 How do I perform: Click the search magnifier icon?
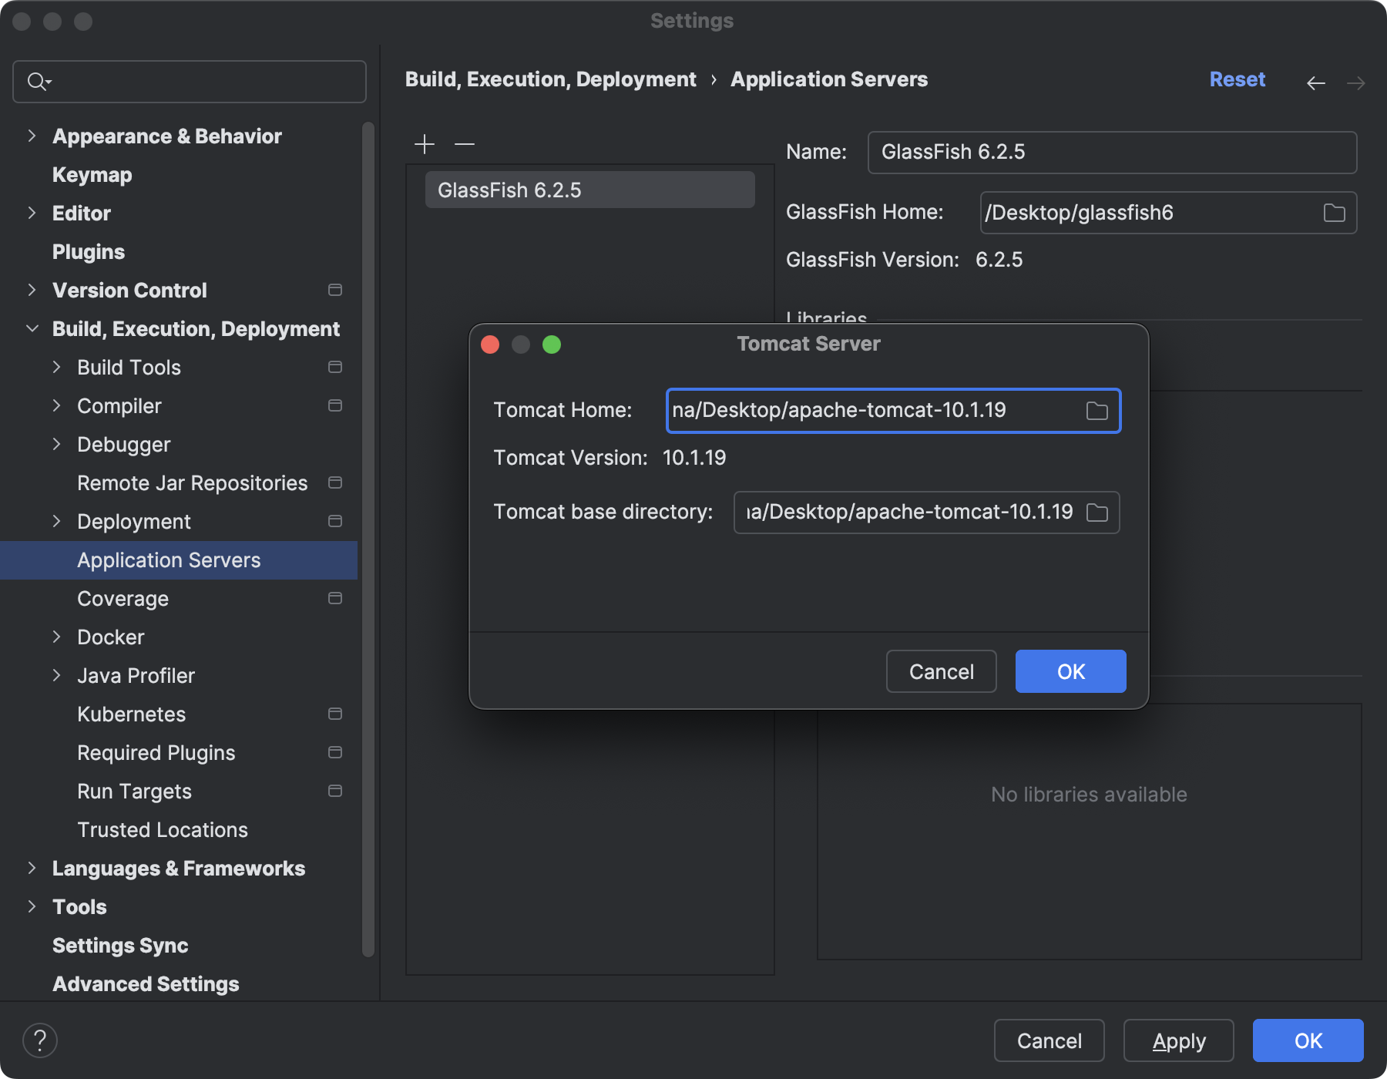(37, 81)
